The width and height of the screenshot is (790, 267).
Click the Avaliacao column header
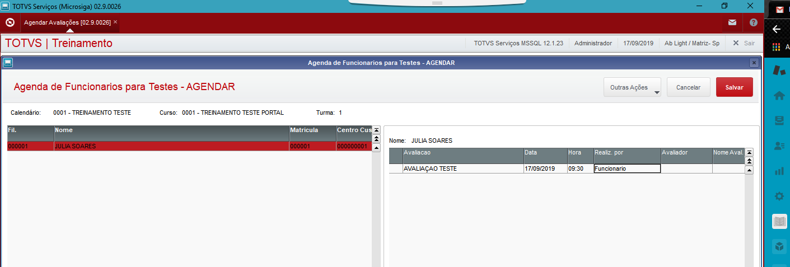(x=463, y=156)
